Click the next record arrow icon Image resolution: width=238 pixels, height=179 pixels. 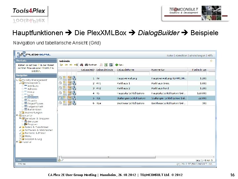click(71, 65)
